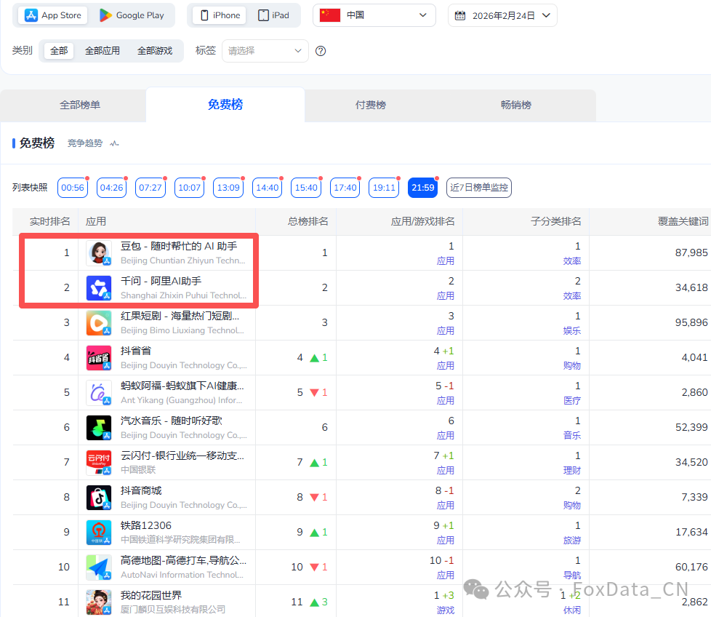Open the 2026年2月24日 date picker
The width and height of the screenshot is (711, 617).
(502, 15)
